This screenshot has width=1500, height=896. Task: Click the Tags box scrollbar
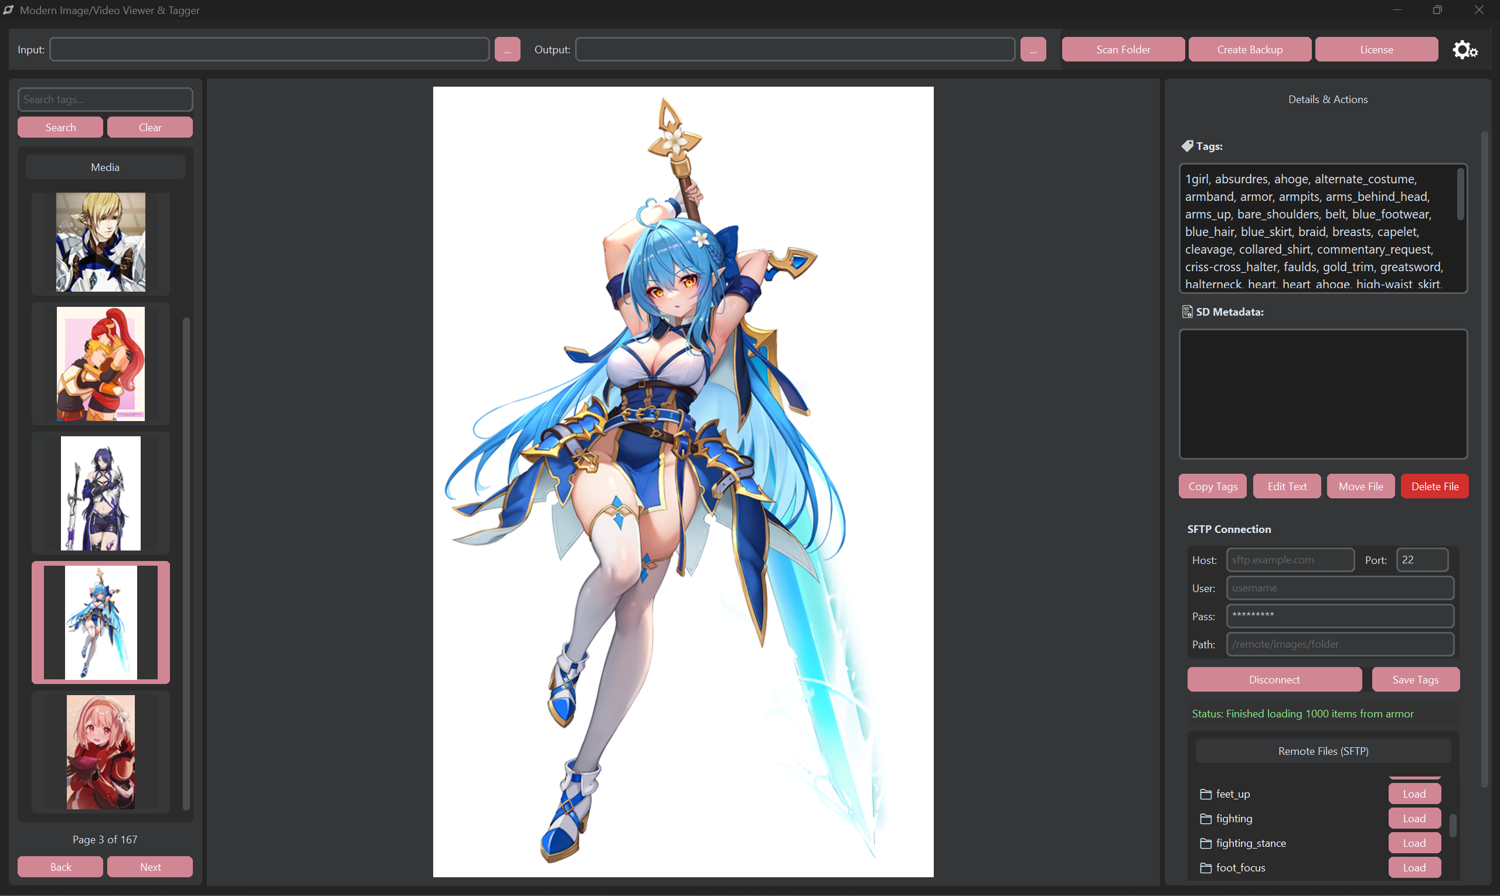[x=1460, y=194]
